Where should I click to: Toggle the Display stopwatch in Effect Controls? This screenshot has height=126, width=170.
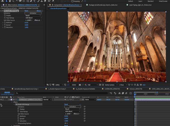[5, 16]
